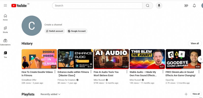The image size is (203, 98).
Task: Open options for Stable Audio video
Action: [x=163, y=72]
